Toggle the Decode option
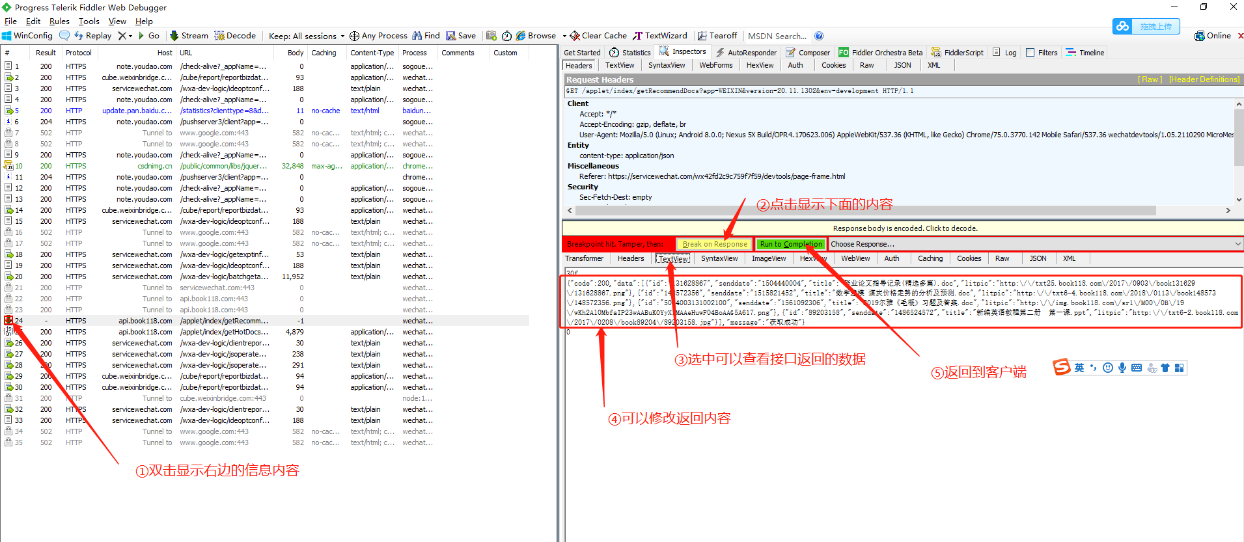1244x542 pixels. click(x=235, y=36)
